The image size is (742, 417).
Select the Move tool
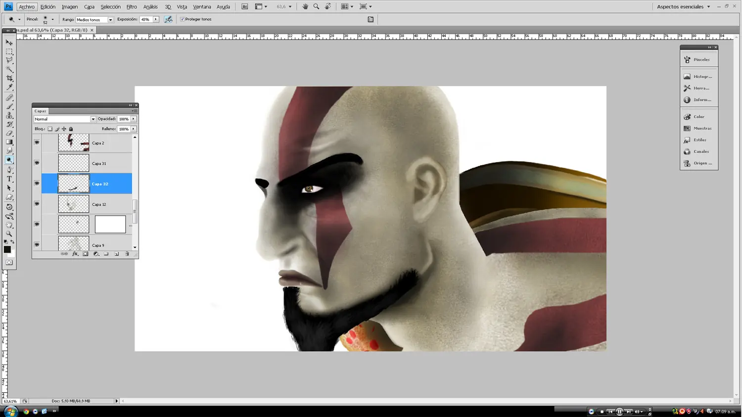point(9,43)
